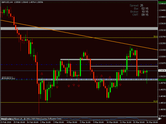Screen dimensions: 166x124
Task: Click the 9 Mar 00:00 time label
Action: [x=98, y=122]
